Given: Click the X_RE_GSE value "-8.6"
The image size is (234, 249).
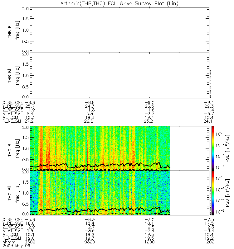Looking at the screenshot, I should 30,102.
